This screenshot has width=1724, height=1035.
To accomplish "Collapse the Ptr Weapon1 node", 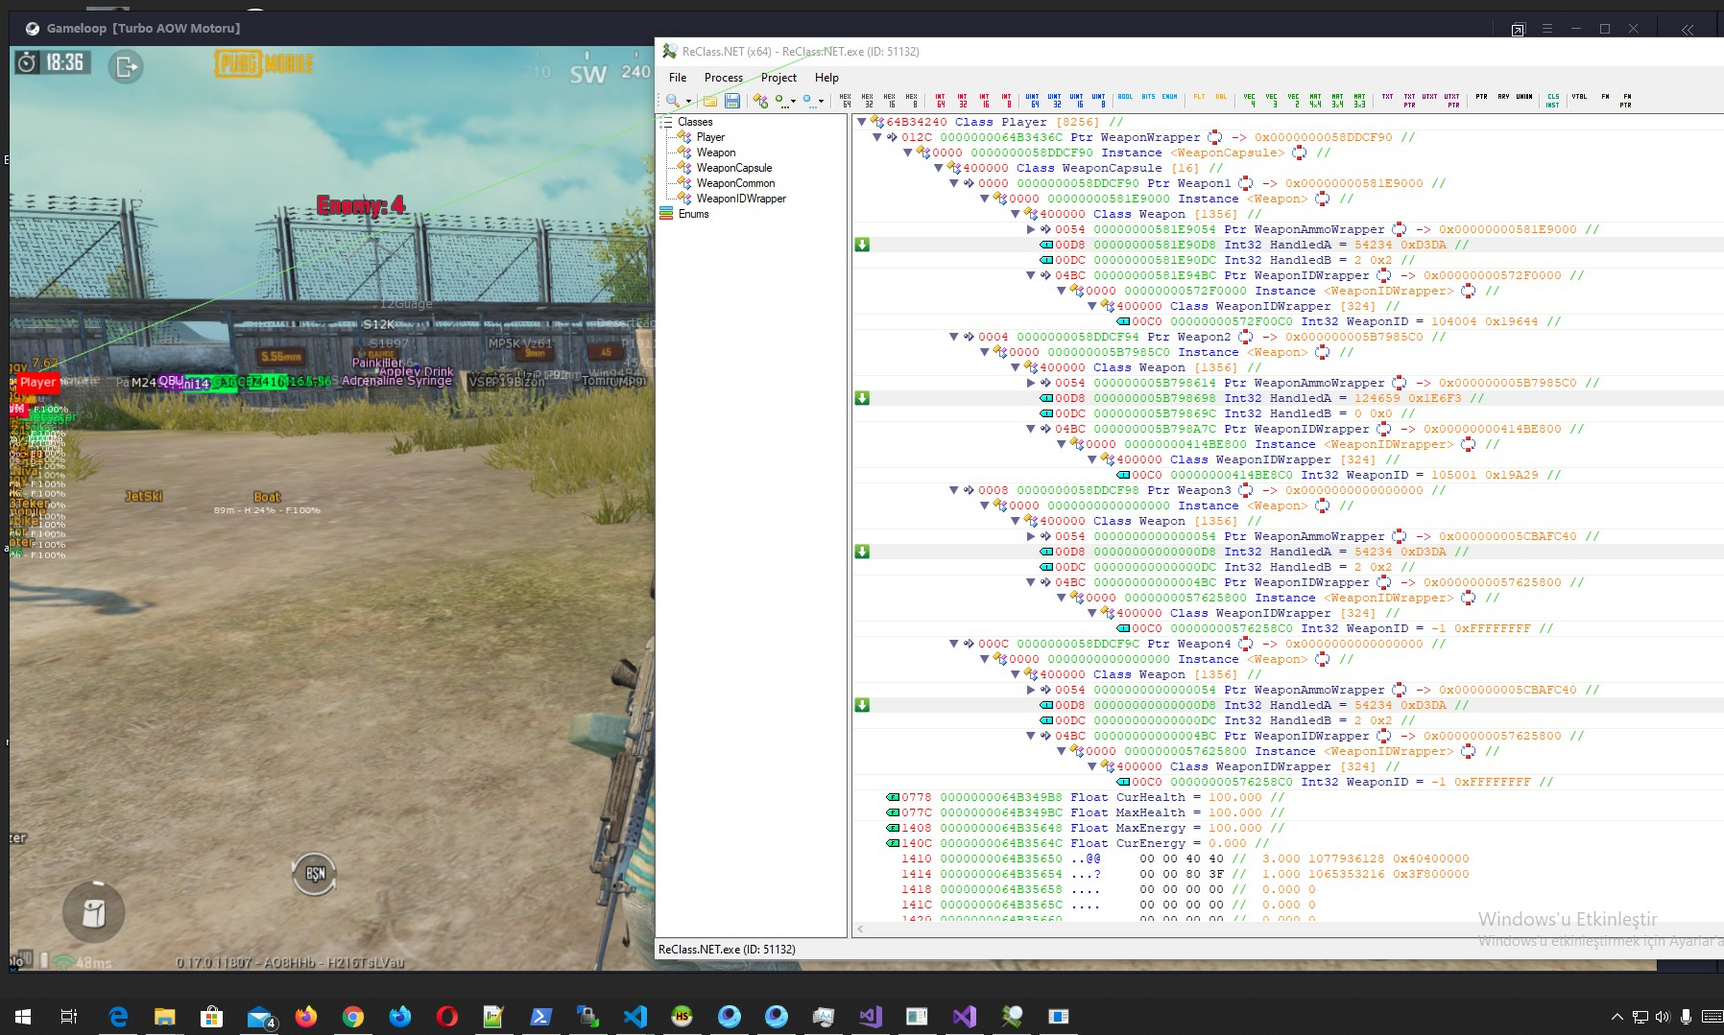I will [954, 183].
